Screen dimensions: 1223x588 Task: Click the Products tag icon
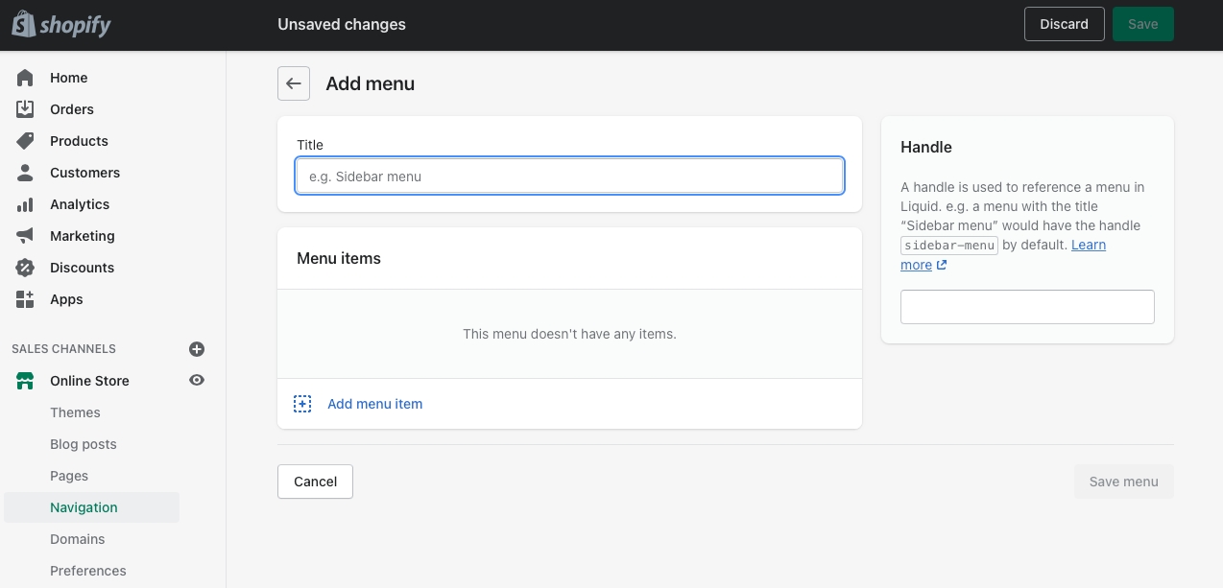coord(25,141)
